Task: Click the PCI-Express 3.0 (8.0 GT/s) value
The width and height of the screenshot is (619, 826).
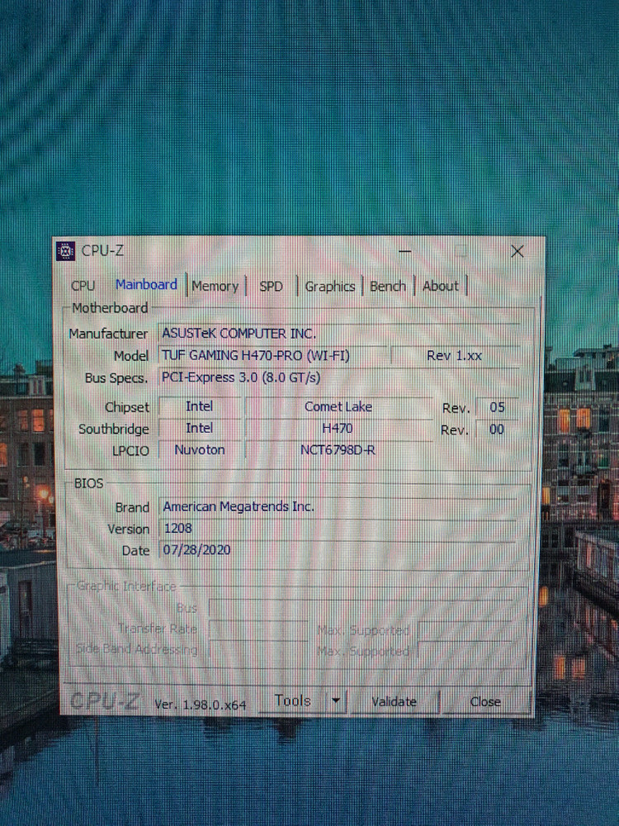Action: point(240,377)
